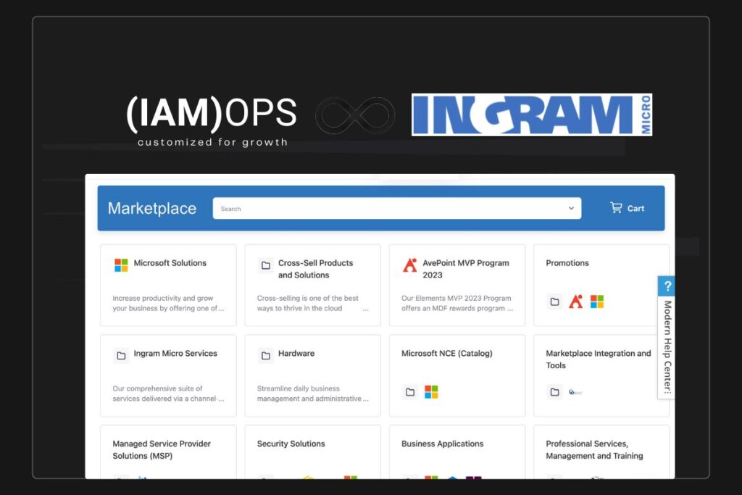
Task: Click folder icon on Ingram Micro Services card
Action: [121, 356]
